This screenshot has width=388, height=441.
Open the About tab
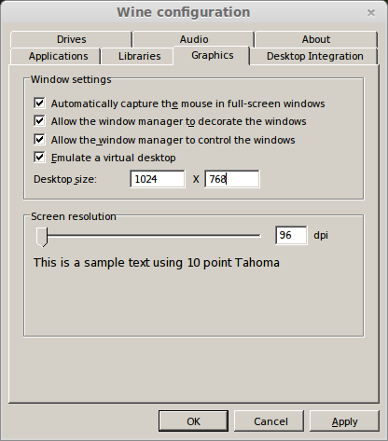(x=316, y=39)
